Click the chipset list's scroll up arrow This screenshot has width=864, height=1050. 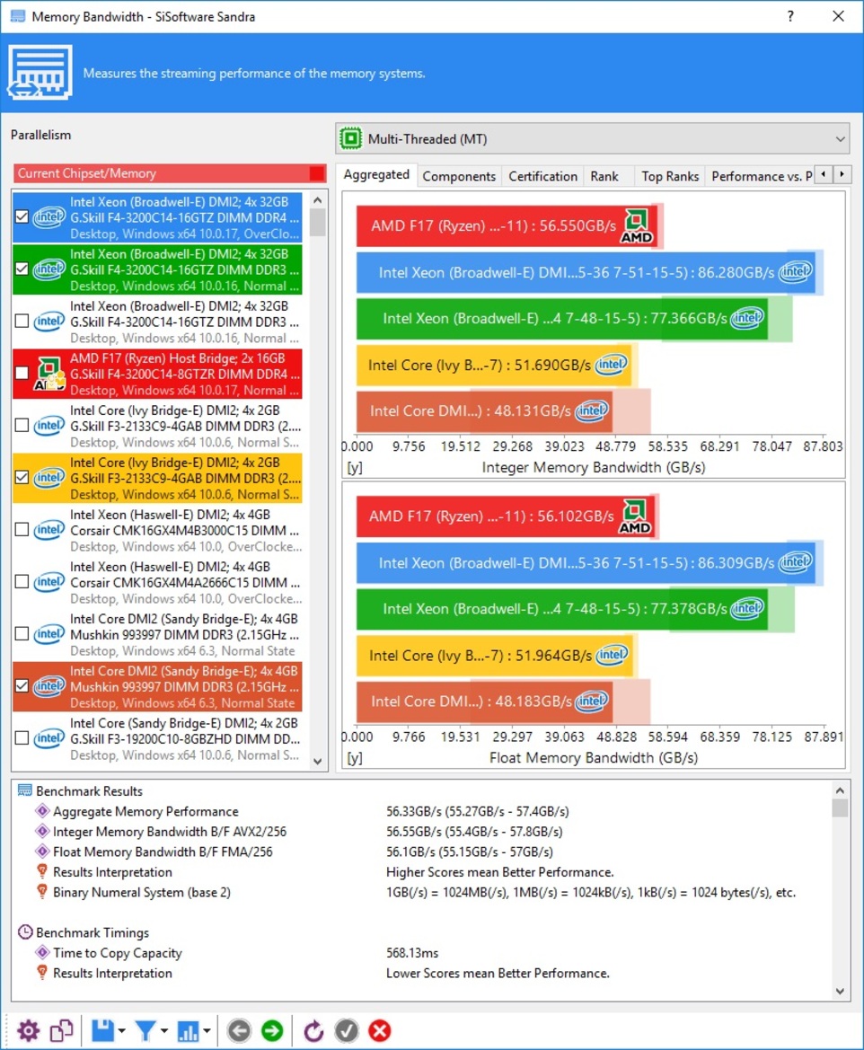point(317,200)
